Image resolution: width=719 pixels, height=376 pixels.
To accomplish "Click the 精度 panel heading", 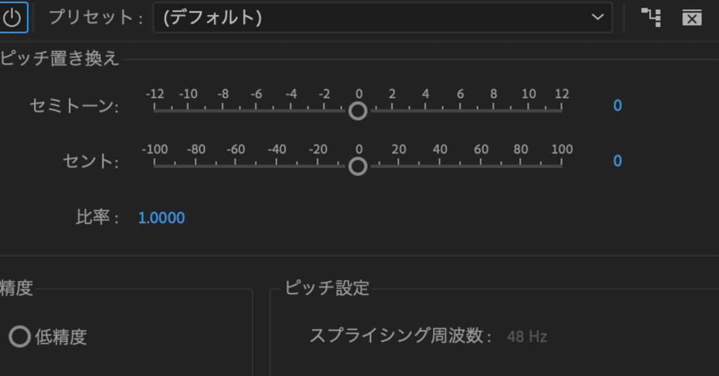I will click(x=16, y=288).
